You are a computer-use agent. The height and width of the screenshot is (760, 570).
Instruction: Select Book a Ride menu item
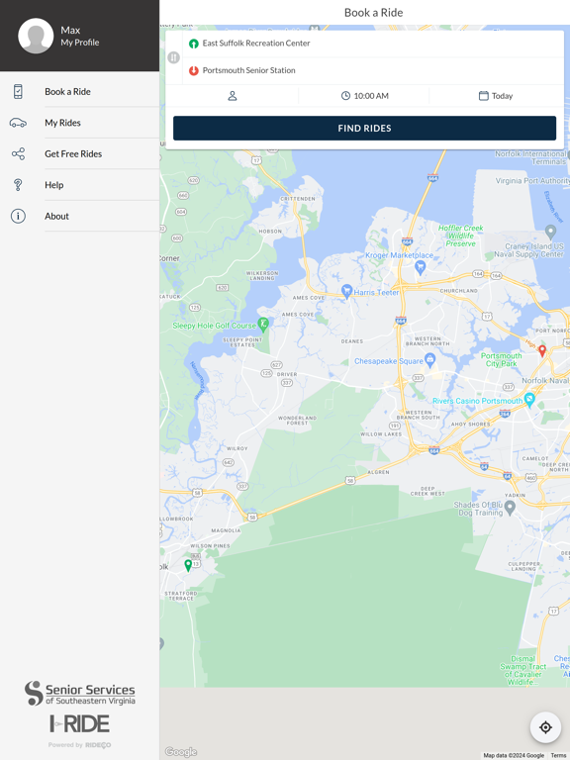(x=79, y=92)
